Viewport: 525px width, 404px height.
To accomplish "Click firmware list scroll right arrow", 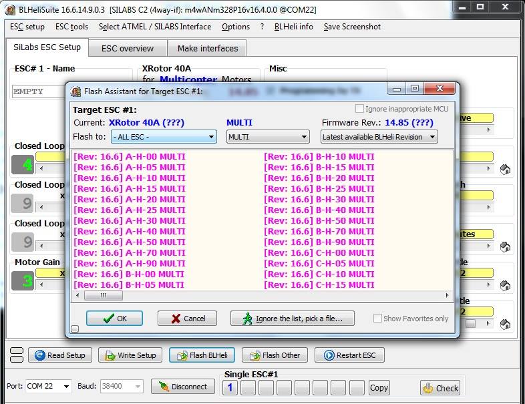I will 447,296.
